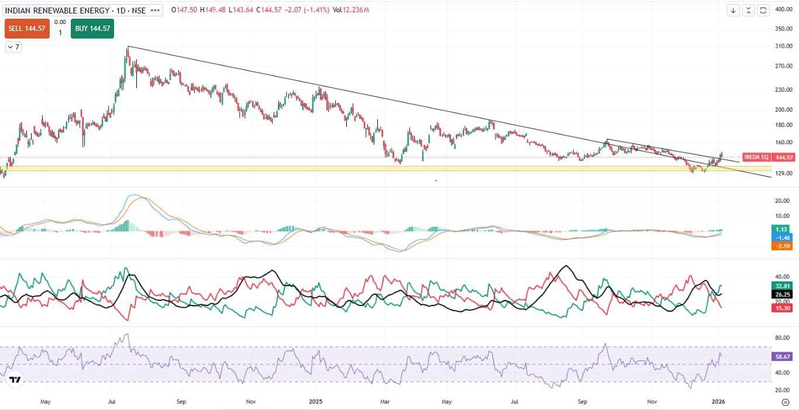799x410 pixels.
Task: Click the 350.00 price axis label
Action: 783,29
